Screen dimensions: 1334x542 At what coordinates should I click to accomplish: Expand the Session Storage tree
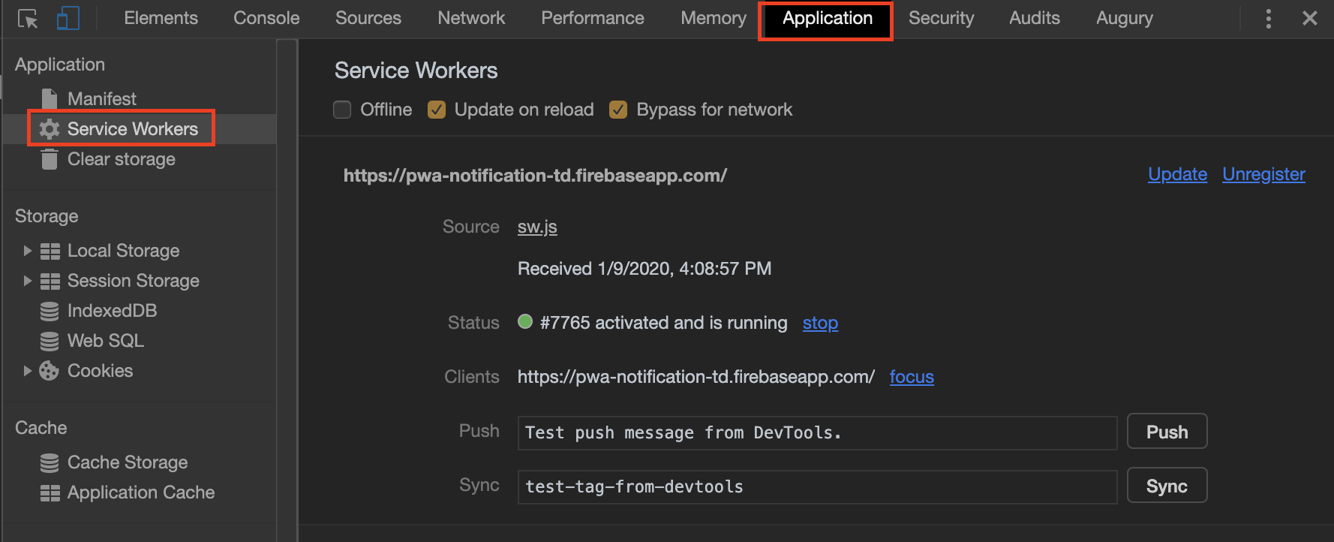point(27,281)
